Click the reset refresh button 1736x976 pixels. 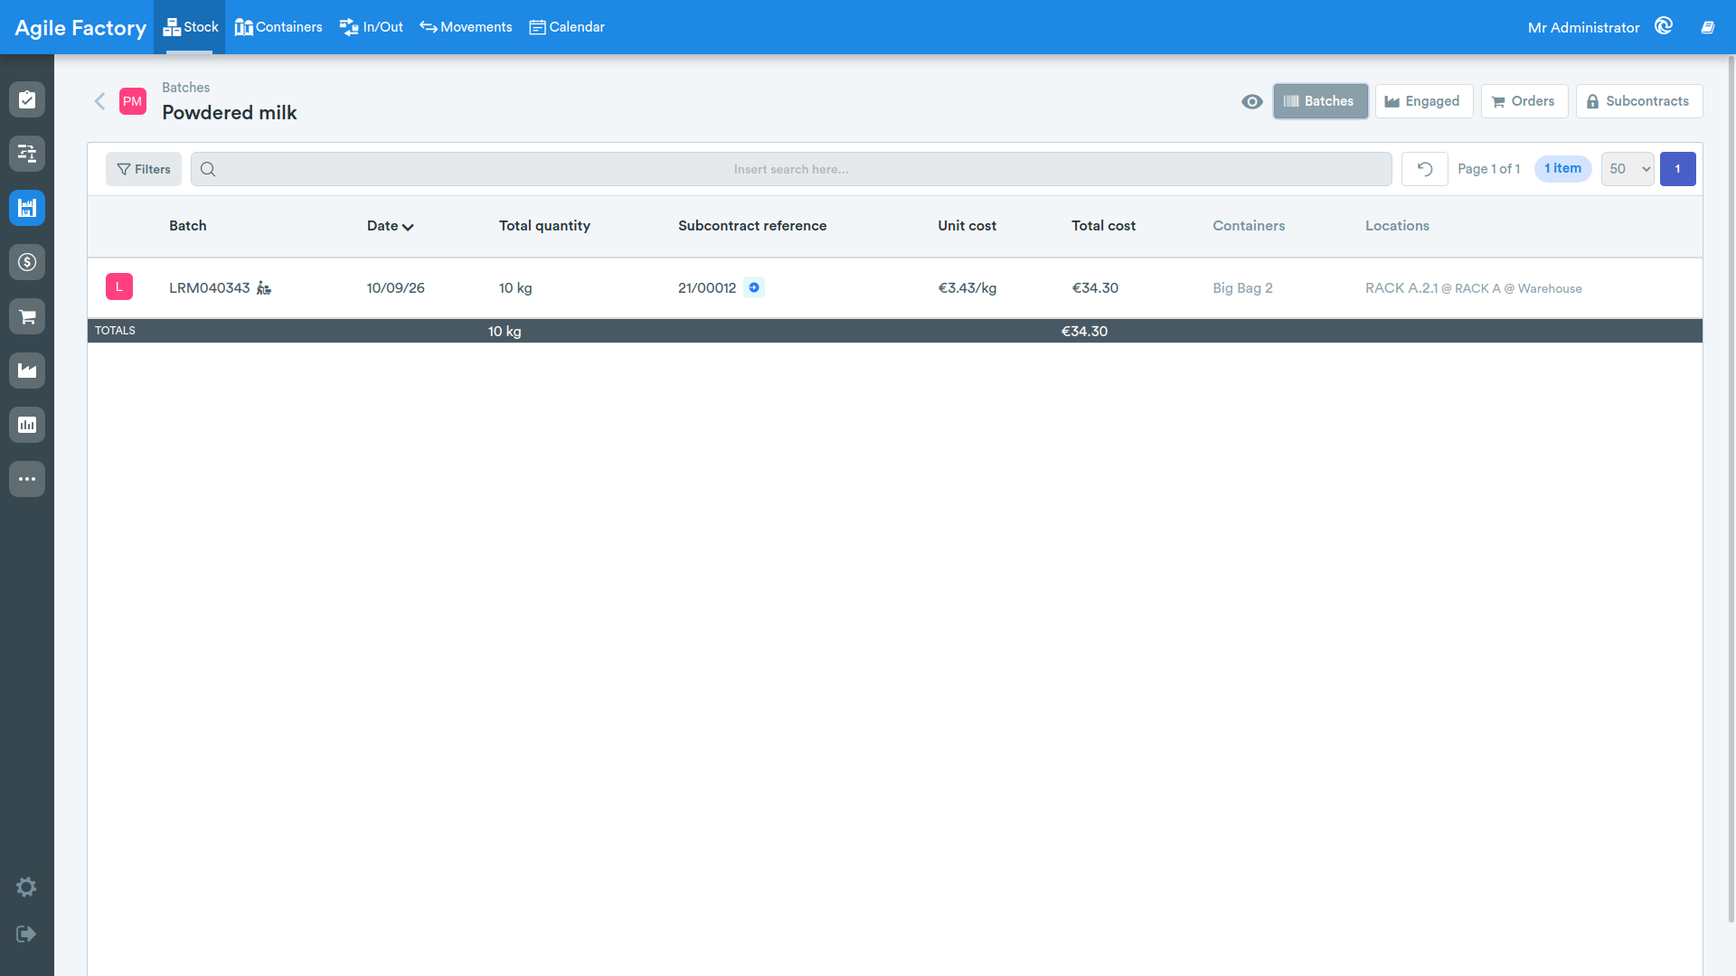(1425, 169)
